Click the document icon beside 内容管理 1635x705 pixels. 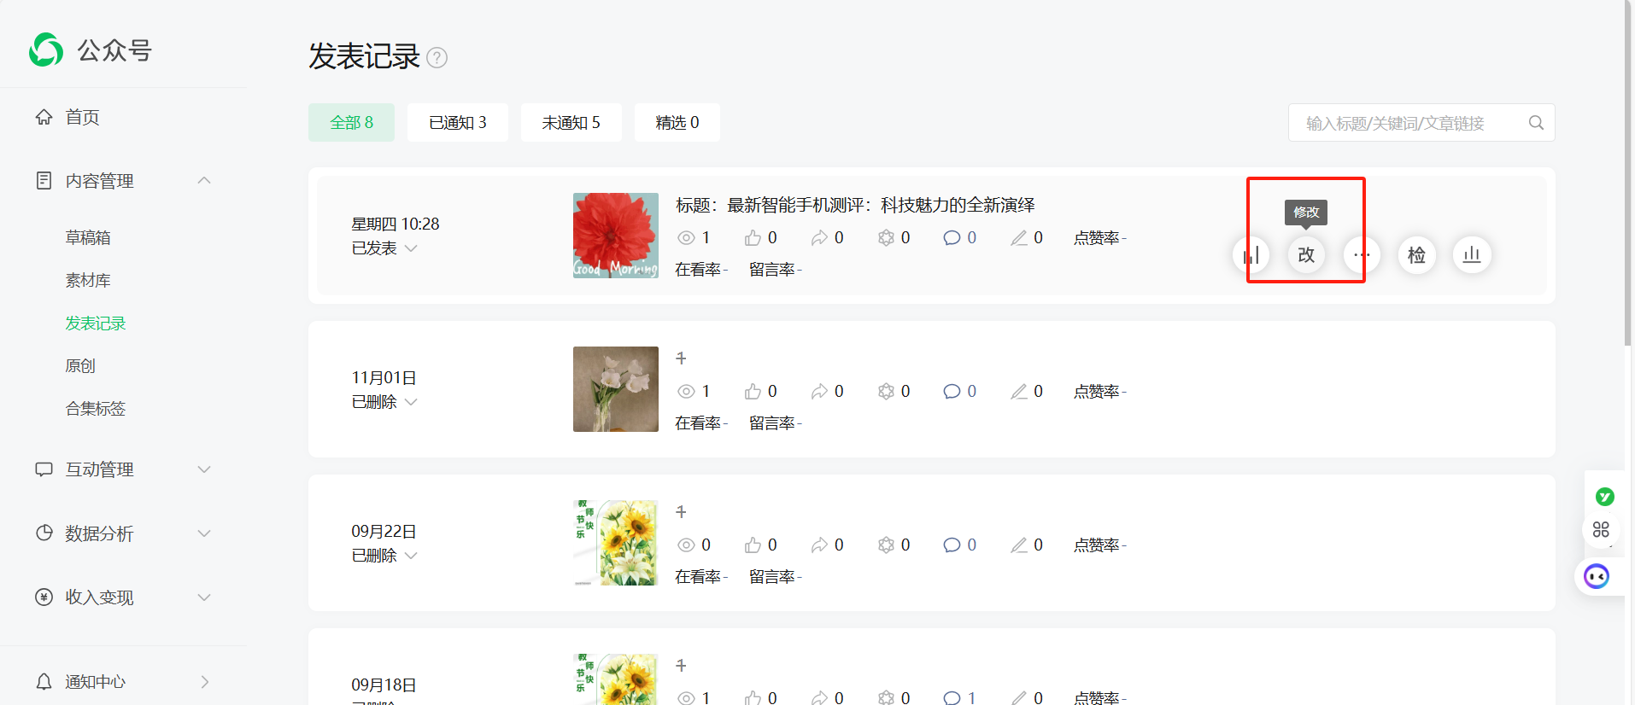point(44,181)
